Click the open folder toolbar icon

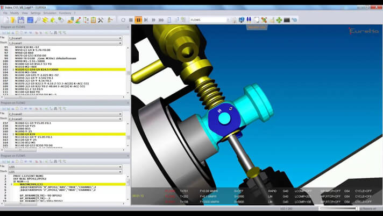point(13,20)
